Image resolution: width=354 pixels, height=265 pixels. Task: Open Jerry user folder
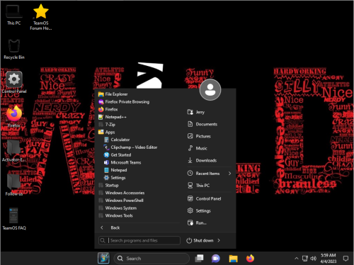pos(196,112)
